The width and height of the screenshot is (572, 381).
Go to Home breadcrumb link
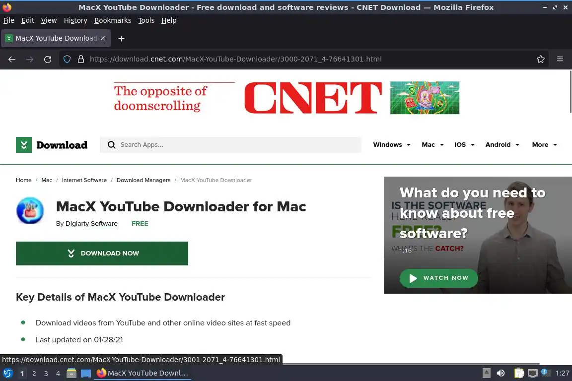24,180
